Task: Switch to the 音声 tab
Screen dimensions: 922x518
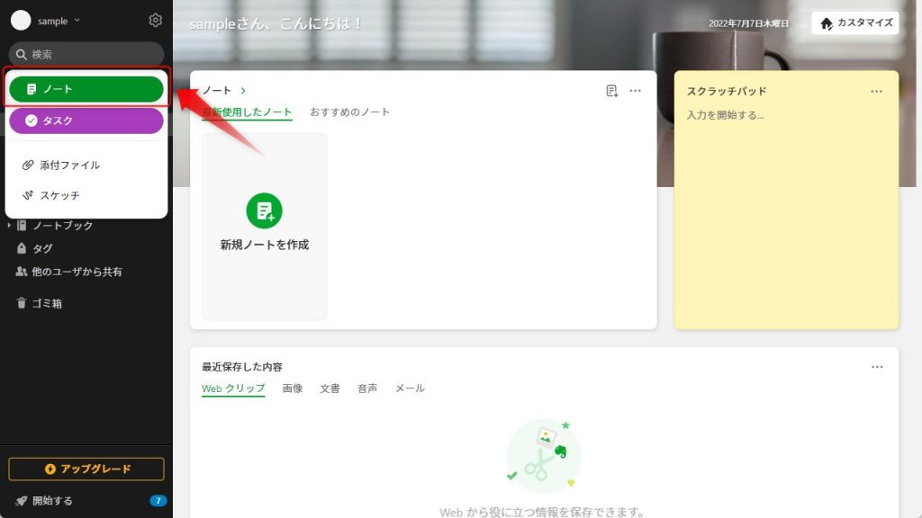Action: pos(367,388)
